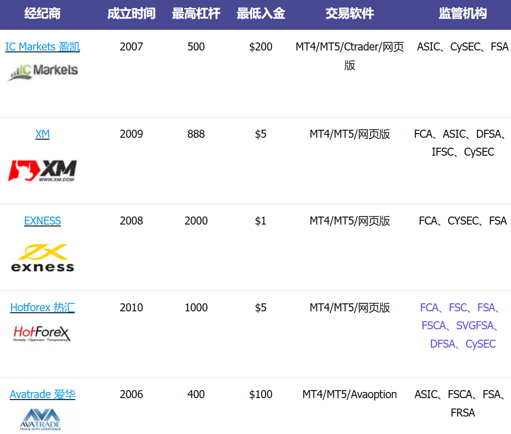Click XM's MT4/MT5/网页版 software cell

(x=350, y=134)
